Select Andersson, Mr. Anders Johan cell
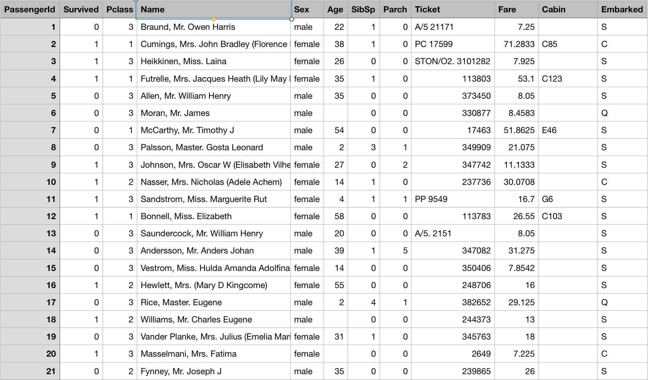This screenshot has width=650, height=380. coord(214,250)
